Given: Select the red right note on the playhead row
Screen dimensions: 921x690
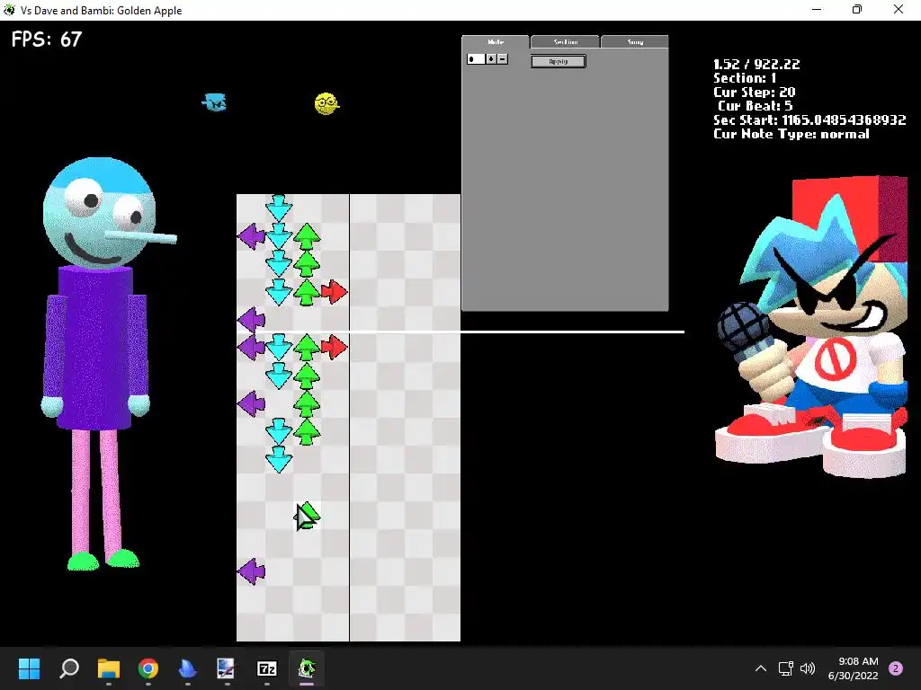Looking at the screenshot, I should [x=335, y=347].
